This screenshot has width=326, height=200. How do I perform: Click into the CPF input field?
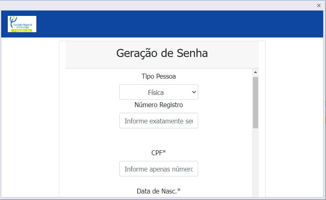pos(159,169)
